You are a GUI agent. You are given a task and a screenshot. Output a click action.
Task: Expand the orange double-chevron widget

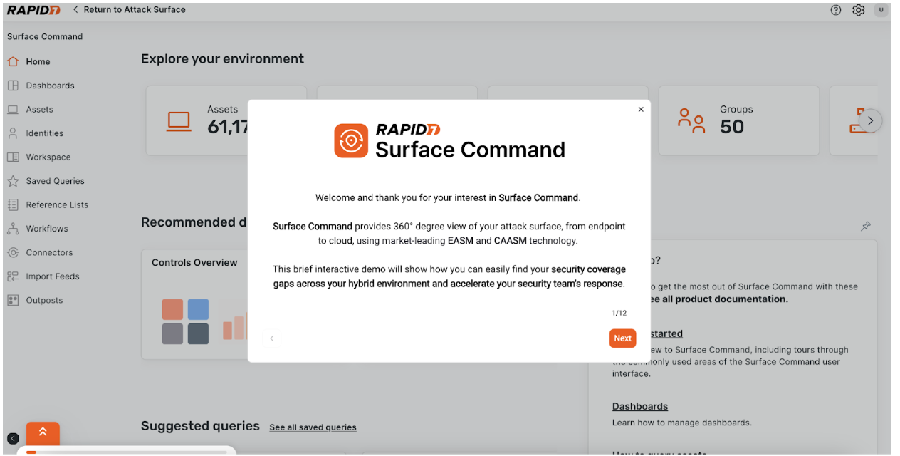[43, 432]
